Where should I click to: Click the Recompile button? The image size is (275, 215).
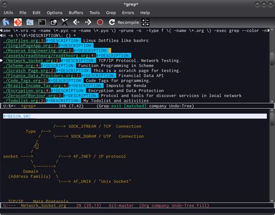click(x=124, y=23)
